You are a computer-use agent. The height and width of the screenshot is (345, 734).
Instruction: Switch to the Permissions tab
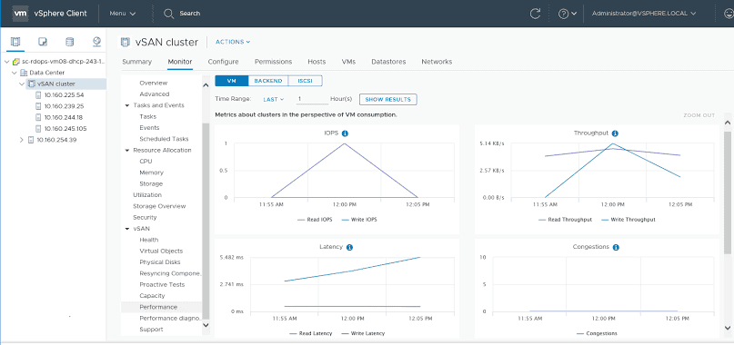274,62
